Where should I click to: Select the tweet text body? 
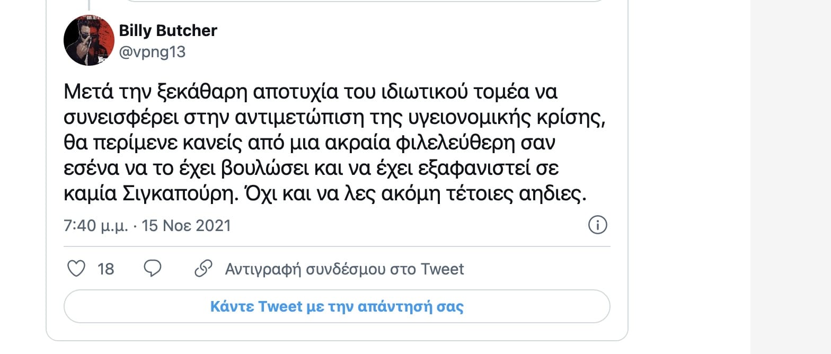click(x=334, y=143)
